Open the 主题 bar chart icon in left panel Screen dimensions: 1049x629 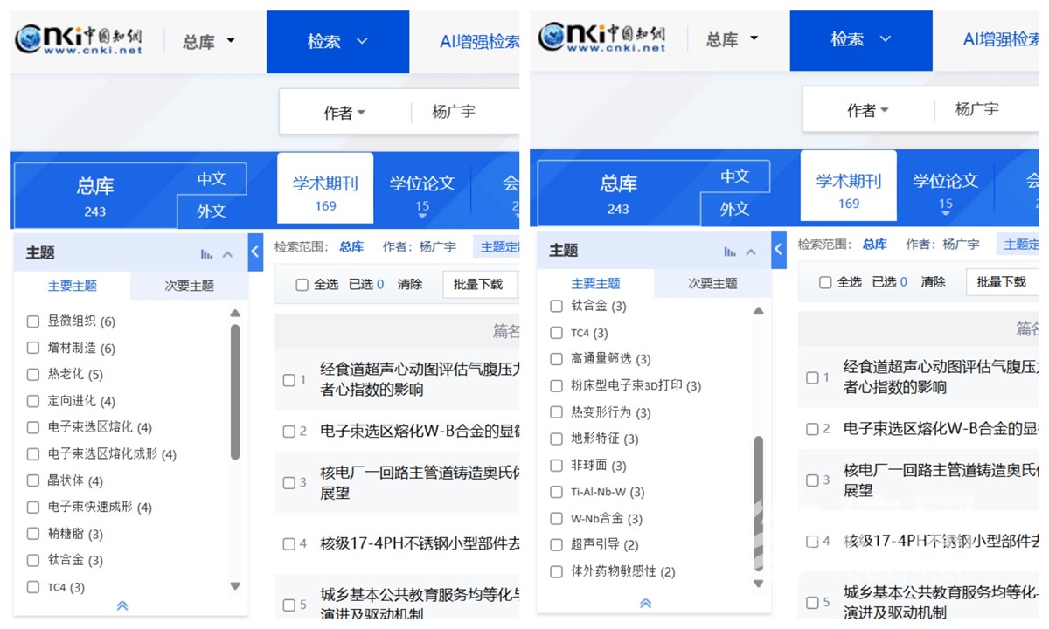pyautogui.click(x=206, y=254)
